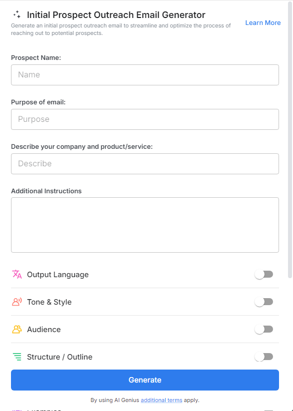Click the Tone & Style speaking-person icon
The height and width of the screenshot is (411, 293).
click(16, 302)
